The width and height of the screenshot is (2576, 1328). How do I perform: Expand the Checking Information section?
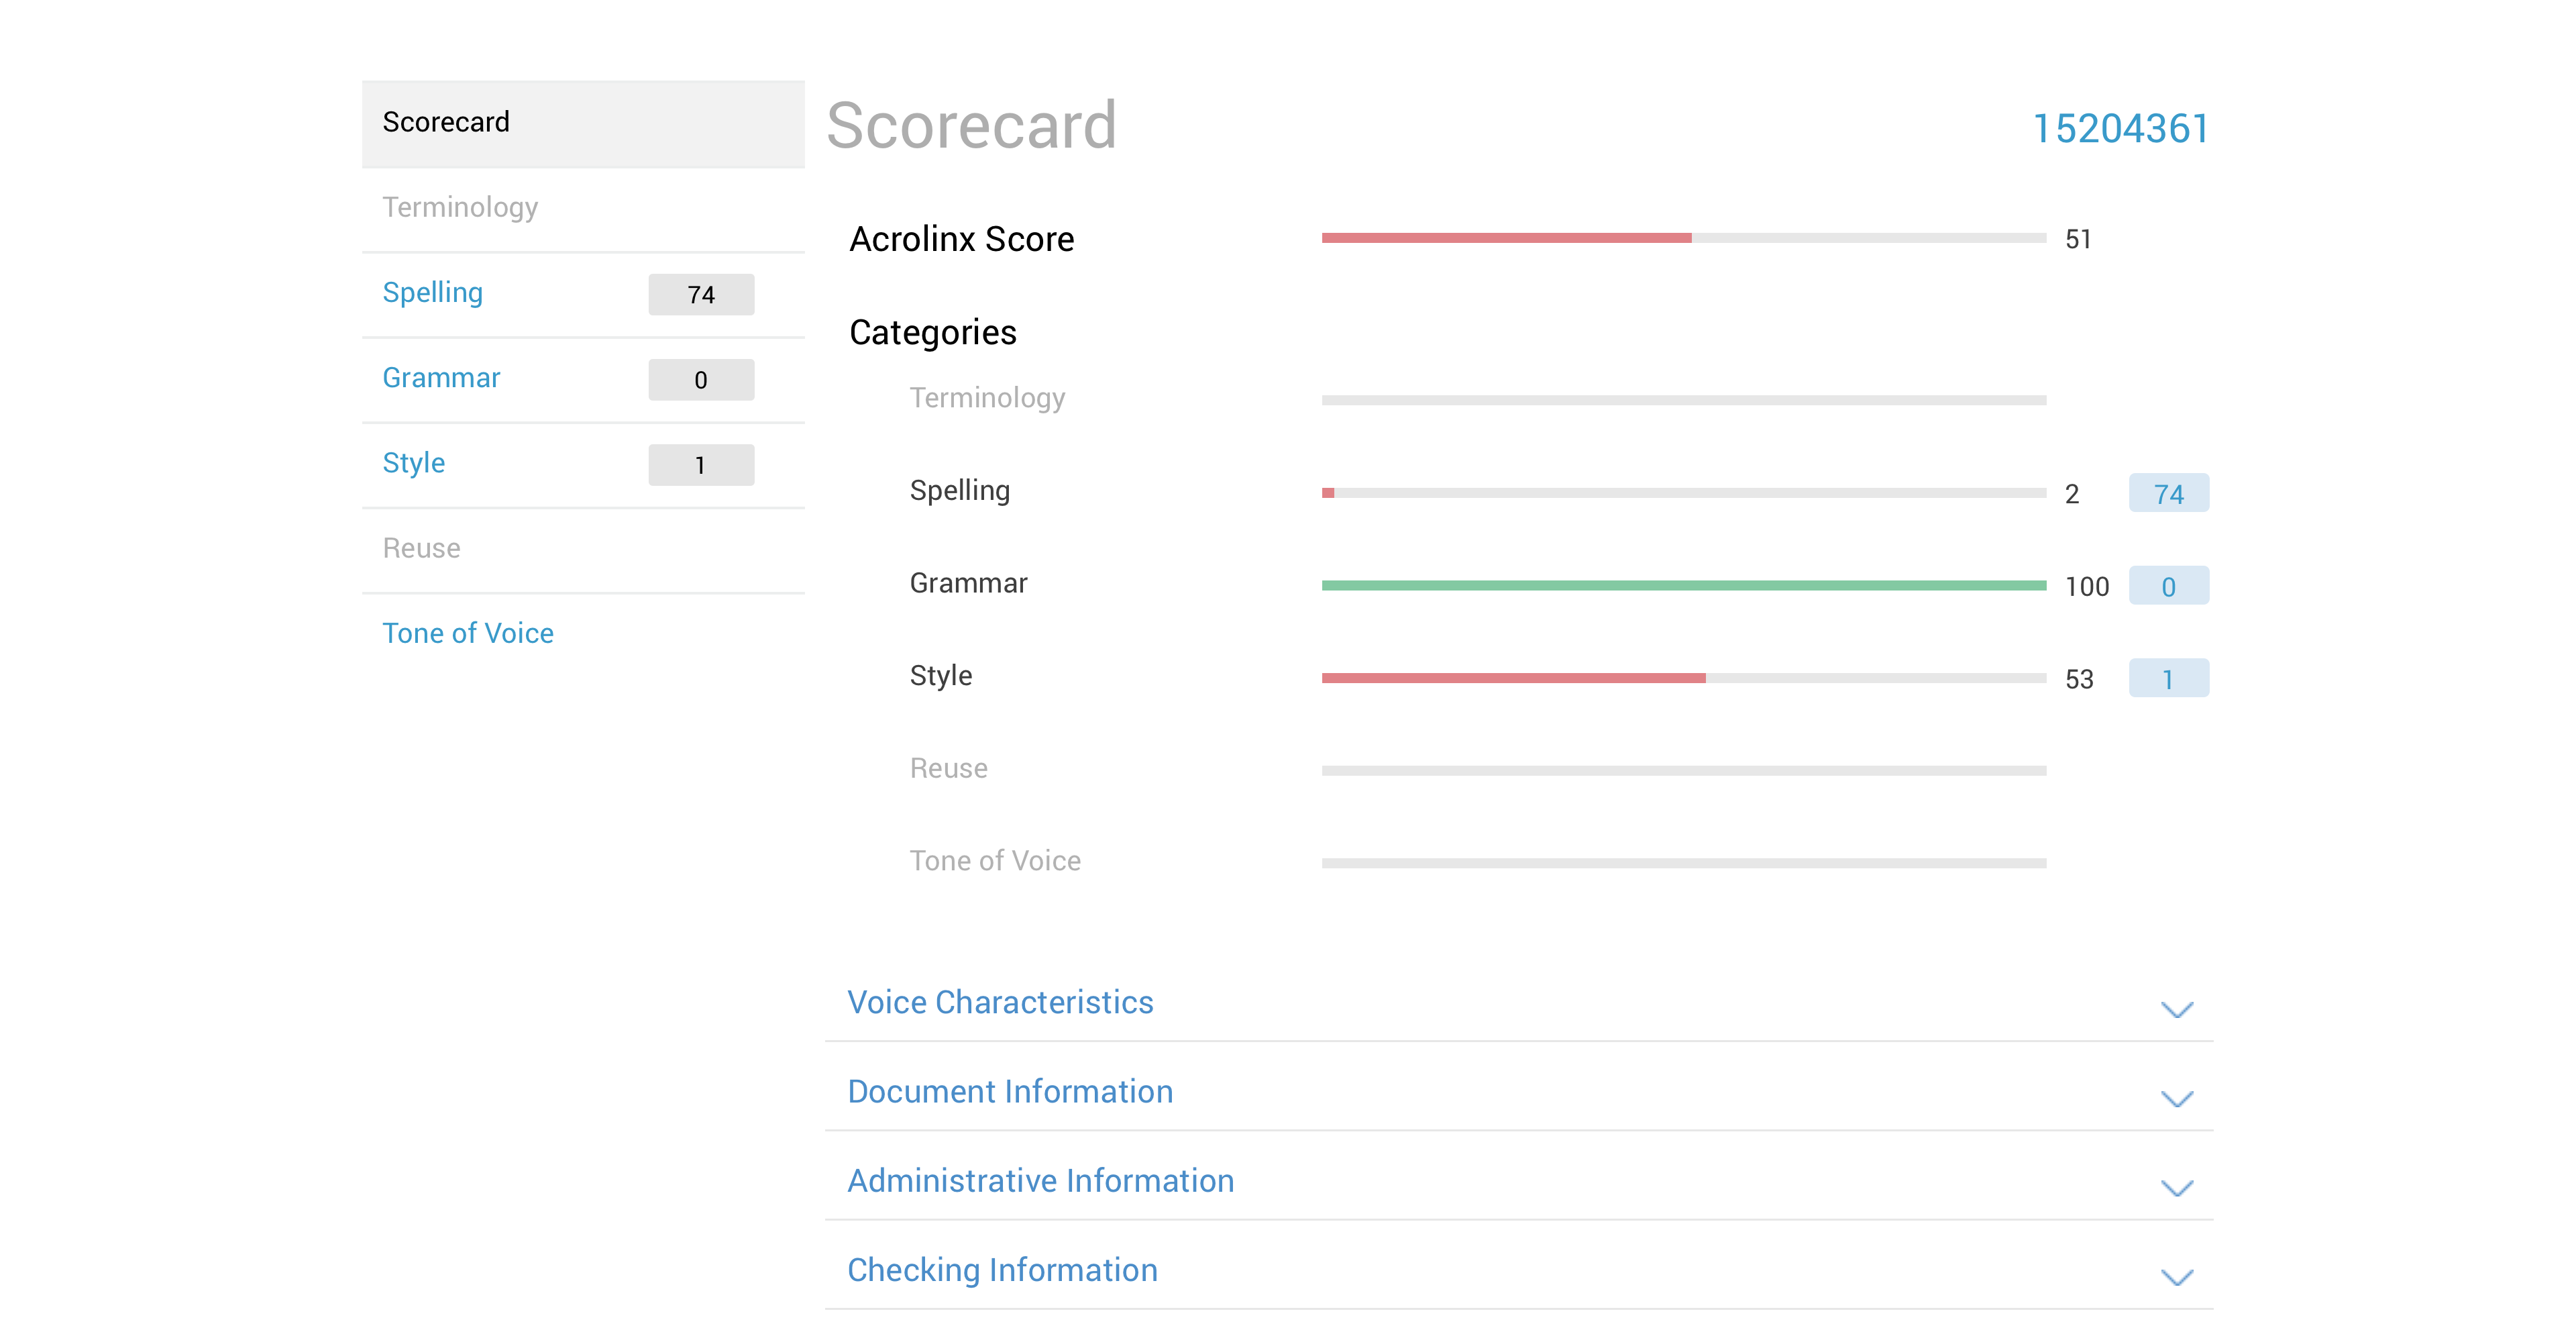pos(1002,1269)
